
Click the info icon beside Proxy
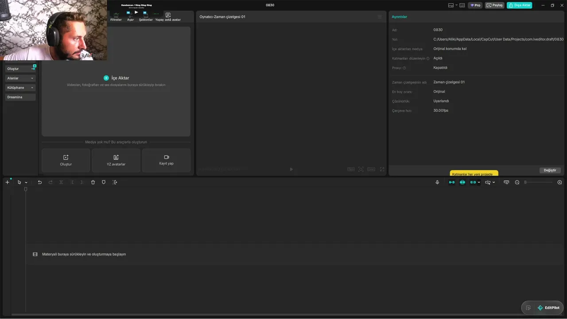[x=404, y=68]
